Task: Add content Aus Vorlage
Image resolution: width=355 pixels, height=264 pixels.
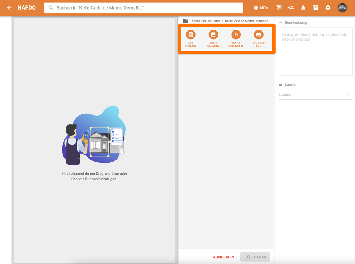Action: point(191,38)
